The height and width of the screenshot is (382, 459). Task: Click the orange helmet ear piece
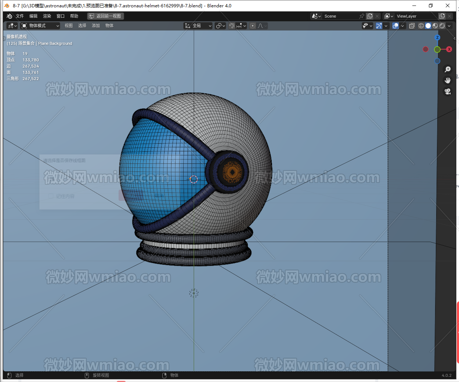232,172
